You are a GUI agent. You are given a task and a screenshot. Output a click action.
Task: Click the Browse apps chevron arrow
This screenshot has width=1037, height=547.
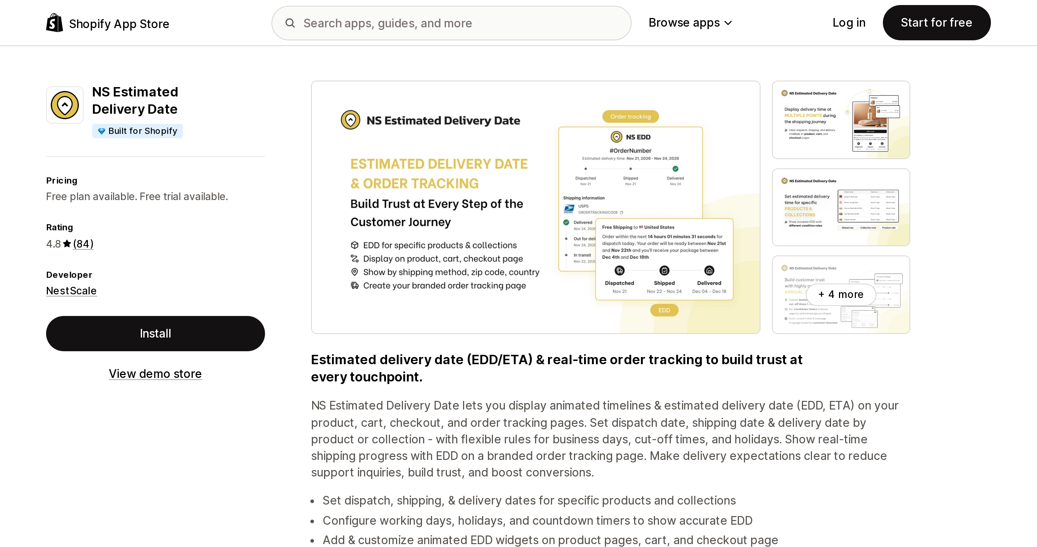[x=728, y=23]
